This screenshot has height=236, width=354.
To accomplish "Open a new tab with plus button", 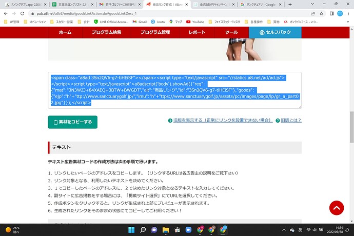I will click(290, 4).
